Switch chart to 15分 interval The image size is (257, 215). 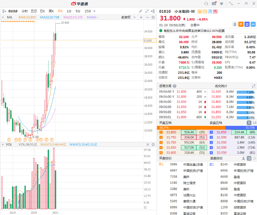click(x=88, y=11)
